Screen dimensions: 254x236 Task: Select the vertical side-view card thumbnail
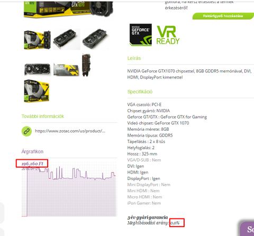86,65
